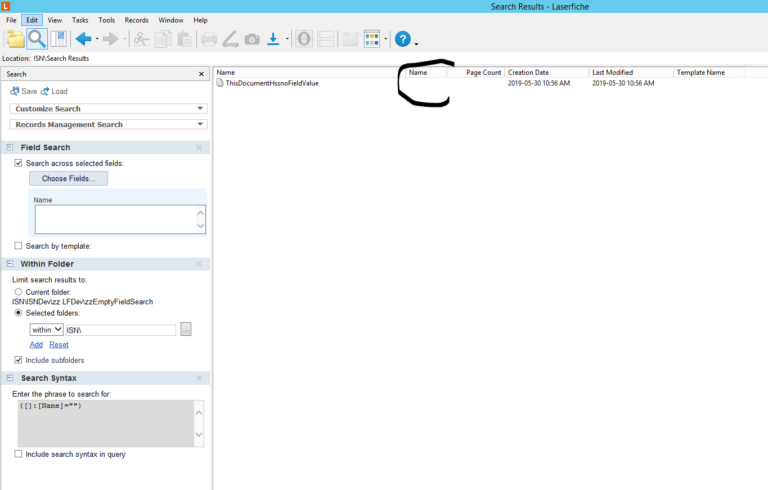
Task: Click the folder browse ... button
Action: point(186,330)
